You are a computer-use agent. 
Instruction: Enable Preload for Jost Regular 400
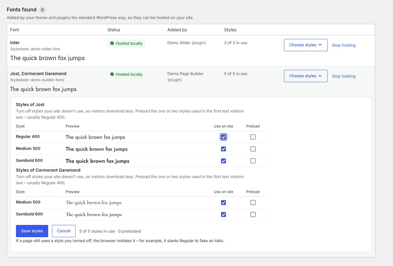(253, 137)
